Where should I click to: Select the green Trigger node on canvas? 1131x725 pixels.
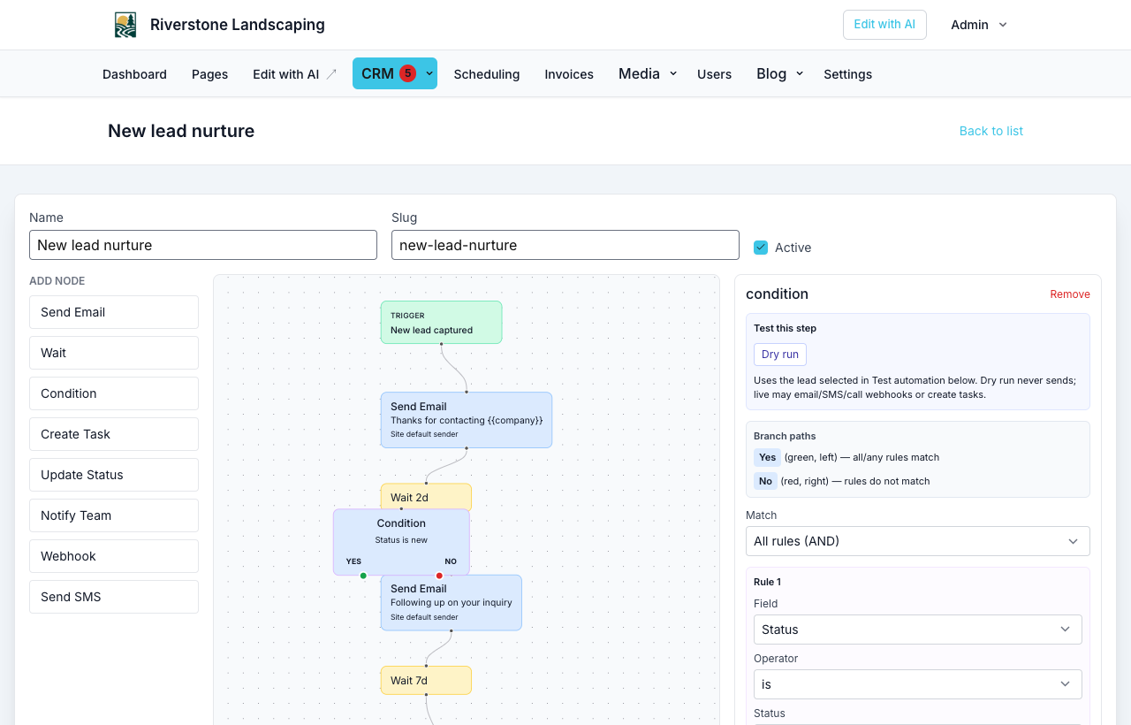pos(441,323)
